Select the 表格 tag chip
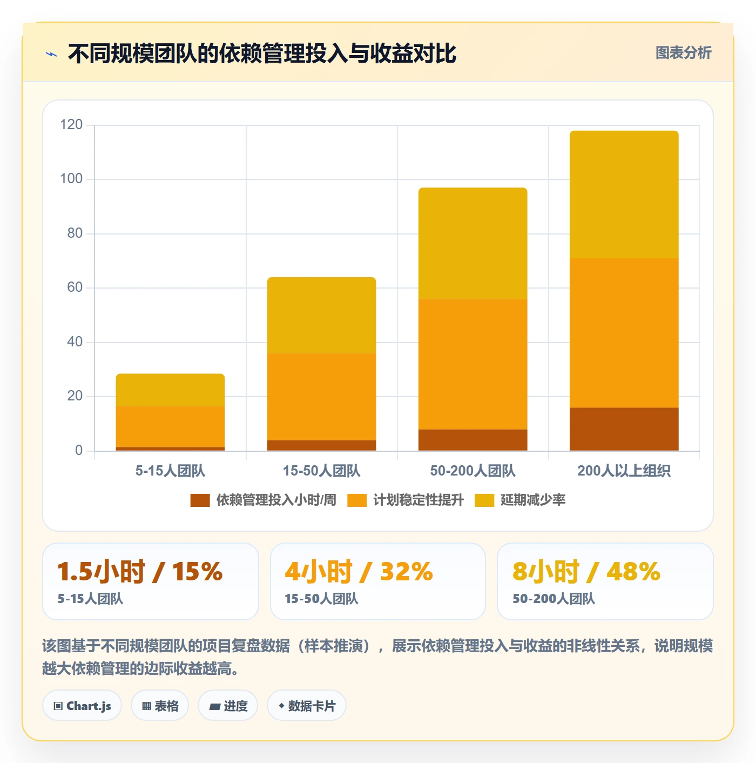The width and height of the screenshot is (756, 763). click(x=160, y=706)
